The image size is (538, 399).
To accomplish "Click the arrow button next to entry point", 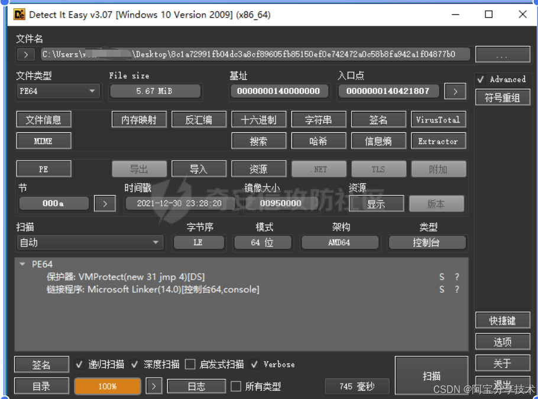I will coord(455,92).
